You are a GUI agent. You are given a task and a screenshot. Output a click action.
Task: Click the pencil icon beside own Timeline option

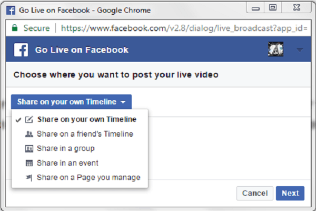tap(29, 120)
